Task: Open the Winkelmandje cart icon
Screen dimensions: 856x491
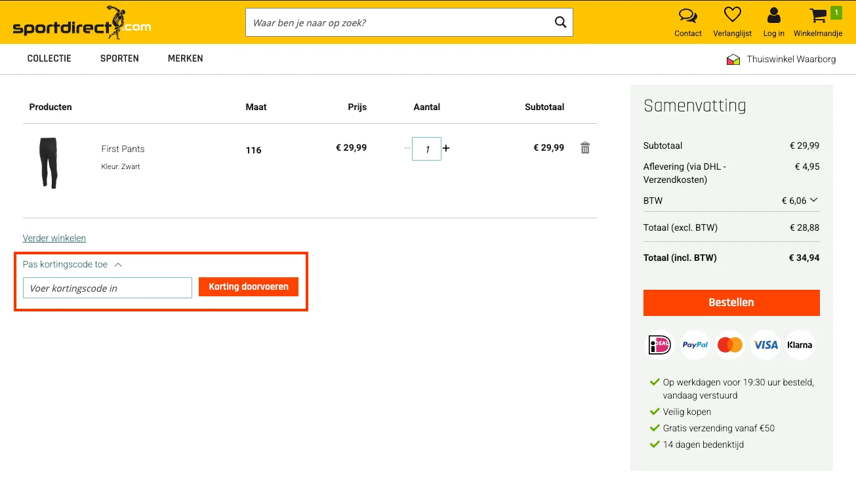Action: 818,16
